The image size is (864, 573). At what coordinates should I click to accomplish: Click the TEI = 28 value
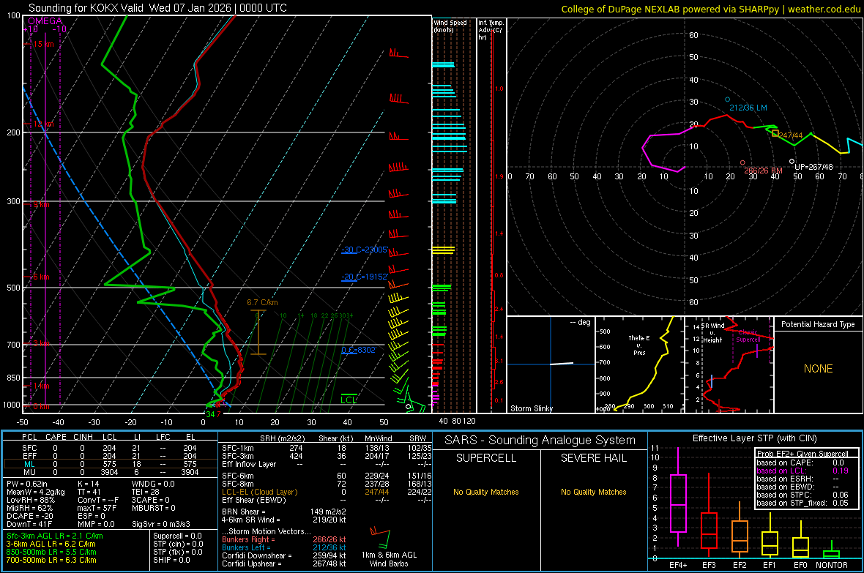pos(146,492)
